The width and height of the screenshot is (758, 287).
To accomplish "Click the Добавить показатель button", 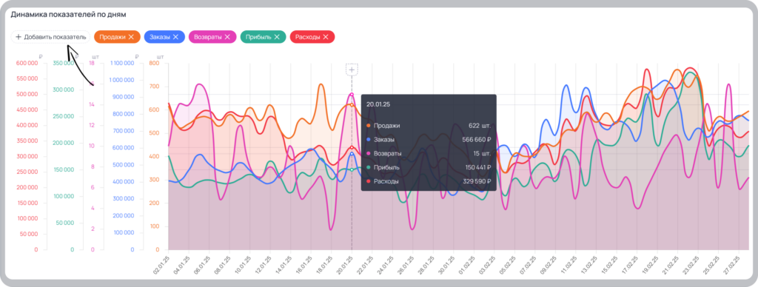I will (50, 37).
